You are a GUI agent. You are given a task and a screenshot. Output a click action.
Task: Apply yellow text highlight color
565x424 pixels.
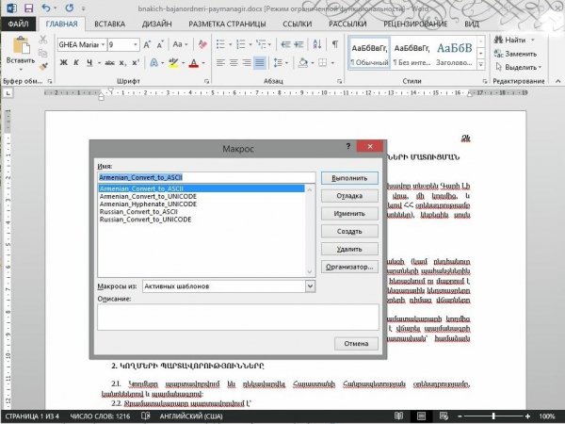[x=173, y=63]
